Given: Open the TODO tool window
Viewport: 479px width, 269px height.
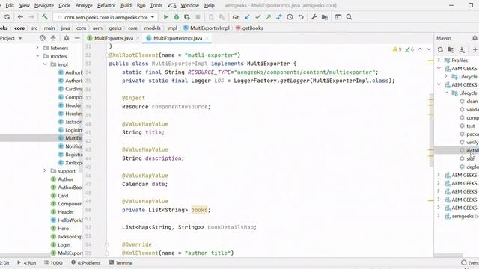Looking at the screenshot, I should pyautogui.click(x=53, y=262).
